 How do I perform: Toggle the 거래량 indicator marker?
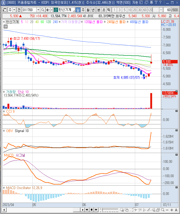pos(4,92)
